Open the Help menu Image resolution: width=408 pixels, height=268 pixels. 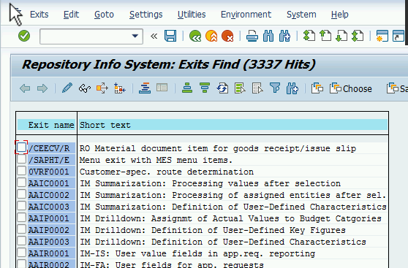(x=339, y=15)
